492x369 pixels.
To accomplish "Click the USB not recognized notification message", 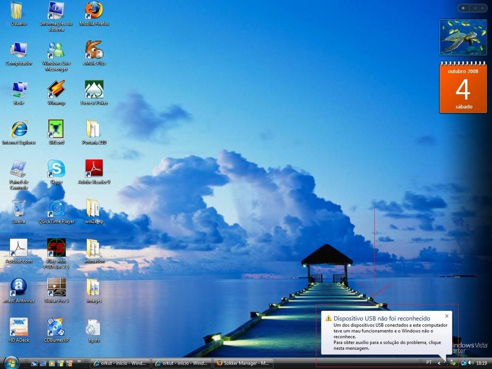I will (383, 333).
